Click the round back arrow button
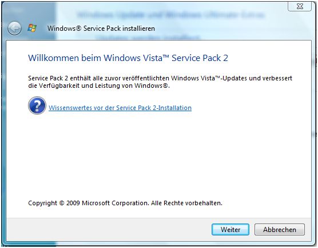Screen dimensions: 318x248 pyautogui.click(x=14, y=29)
